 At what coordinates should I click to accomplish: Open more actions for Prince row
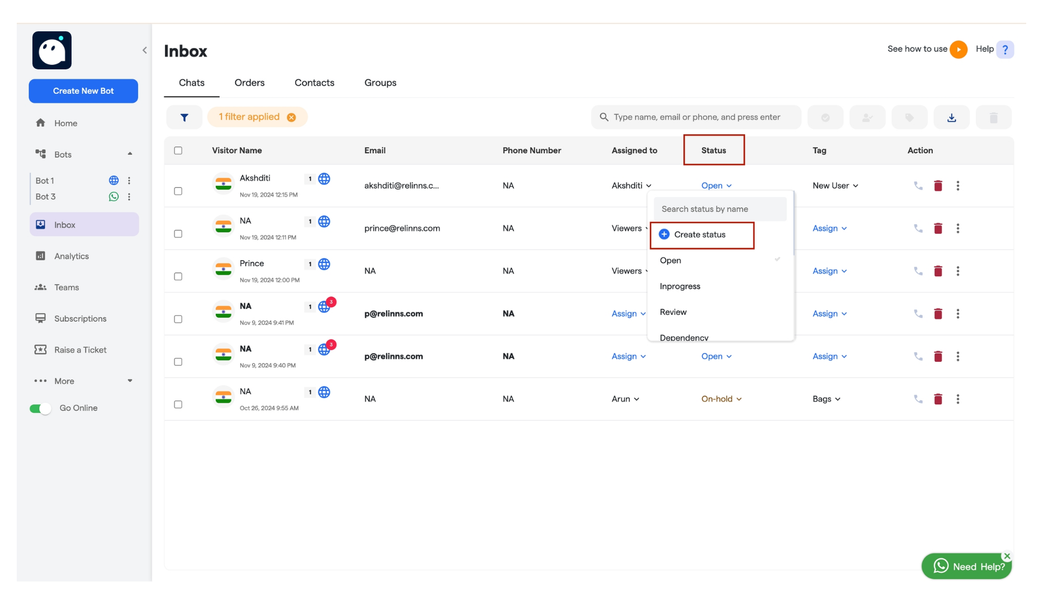tap(957, 271)
